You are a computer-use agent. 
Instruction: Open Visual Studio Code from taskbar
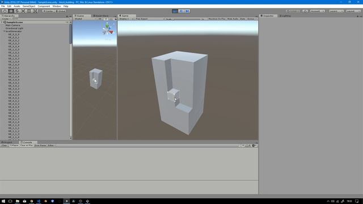39,201
